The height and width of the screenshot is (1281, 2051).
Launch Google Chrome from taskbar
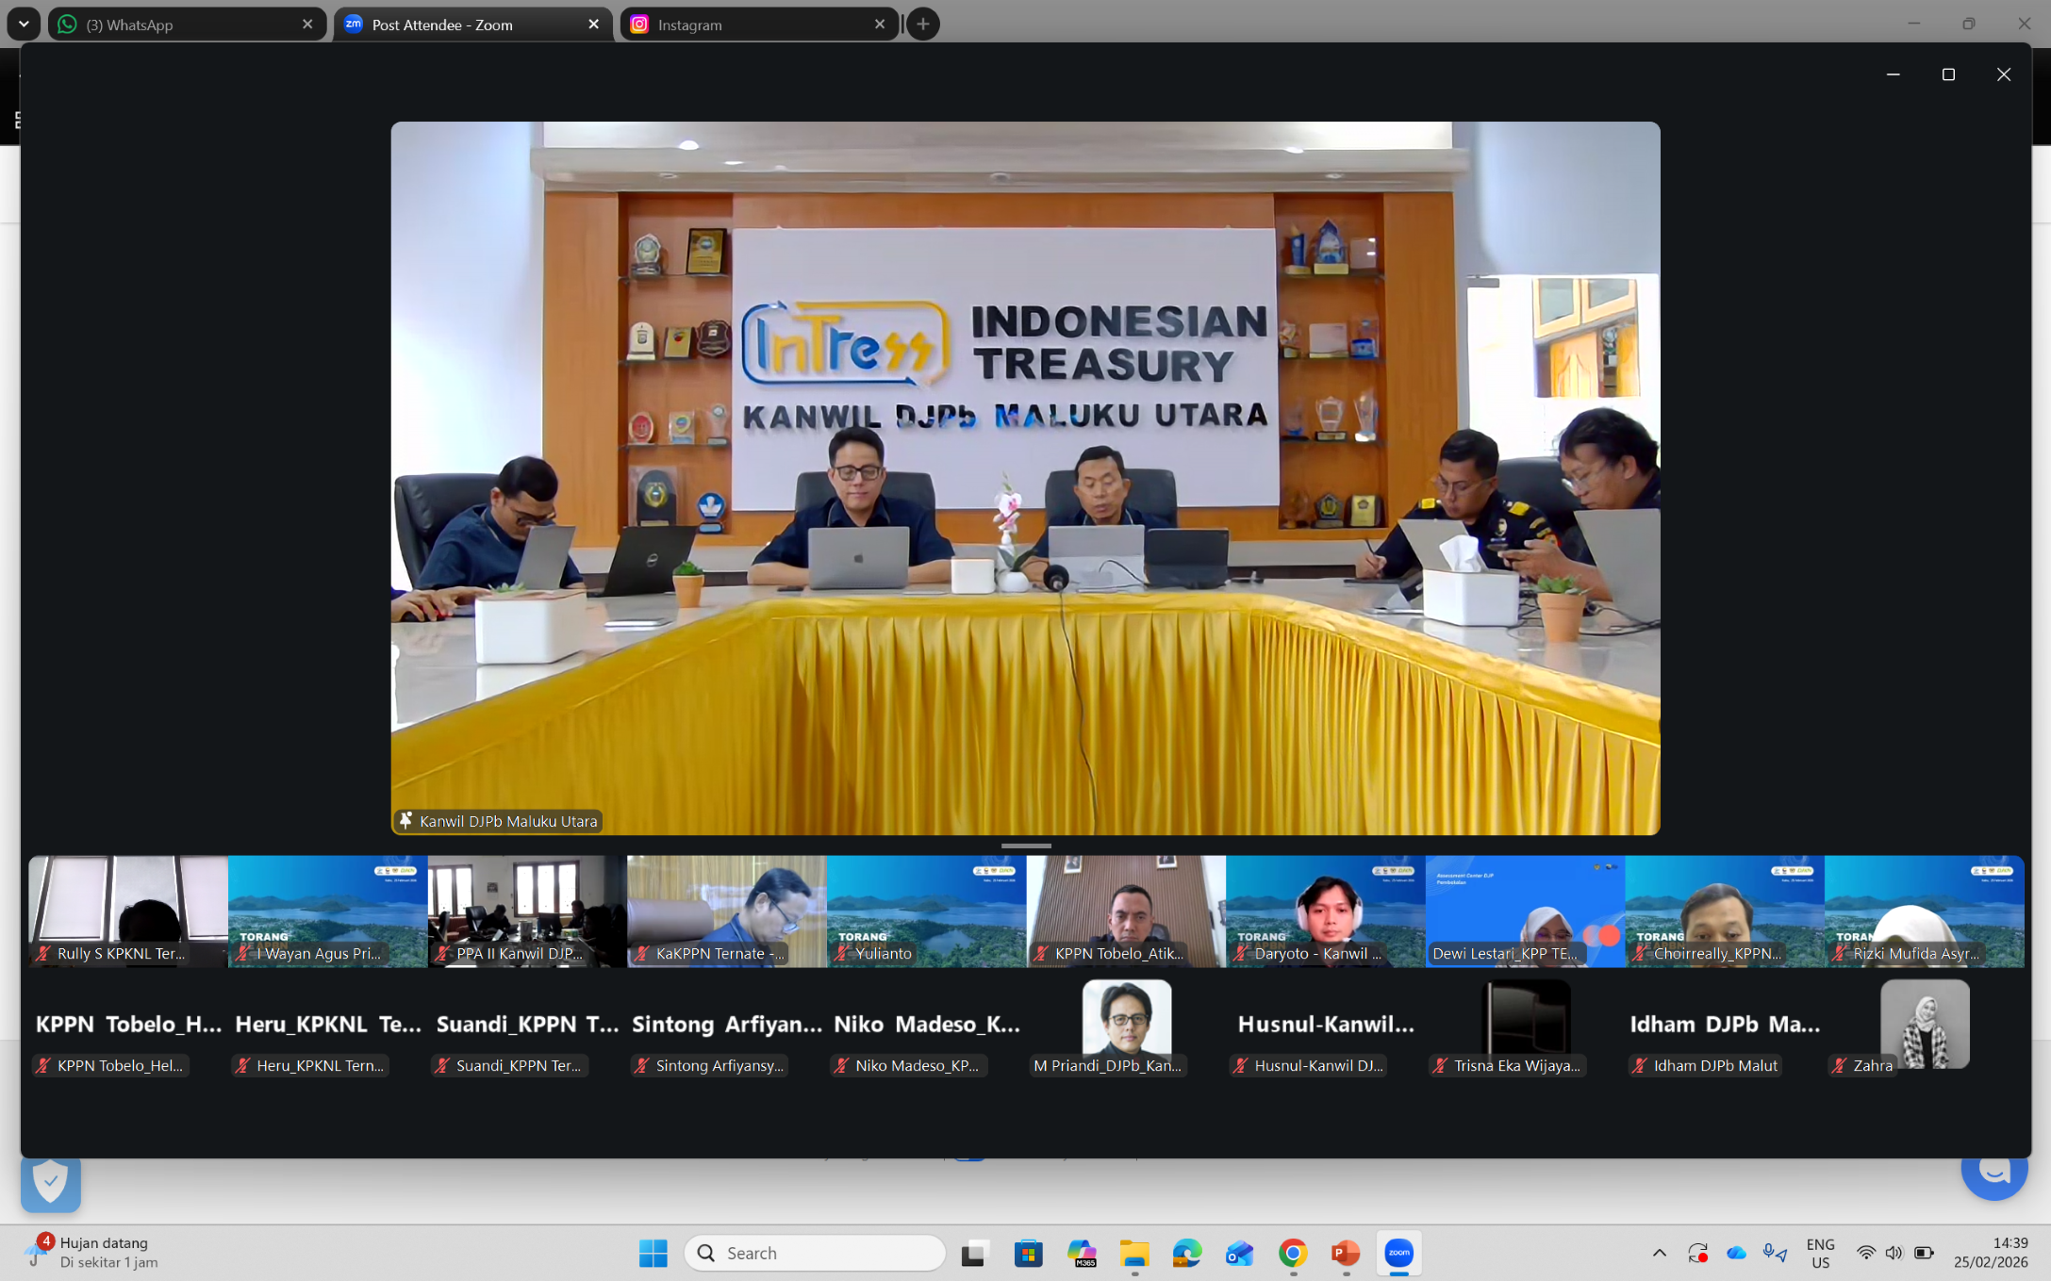pyautogui.click(x=1292, y=1253)
